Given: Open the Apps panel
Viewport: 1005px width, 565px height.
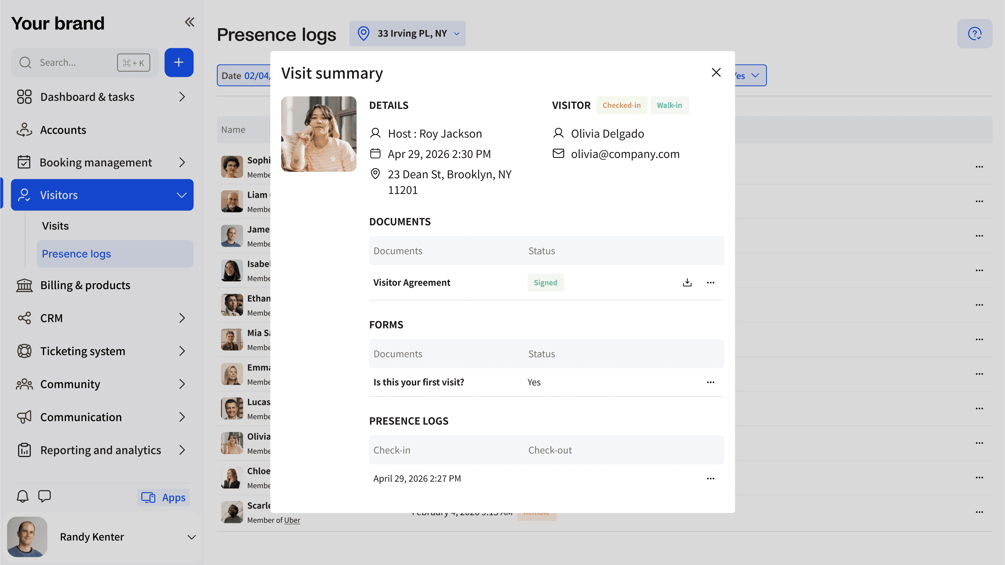Looking at the screenshot, I should click(163, 497).
